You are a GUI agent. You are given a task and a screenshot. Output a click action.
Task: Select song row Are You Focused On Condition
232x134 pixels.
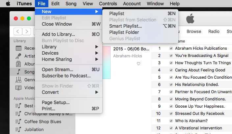coord(192,77)
